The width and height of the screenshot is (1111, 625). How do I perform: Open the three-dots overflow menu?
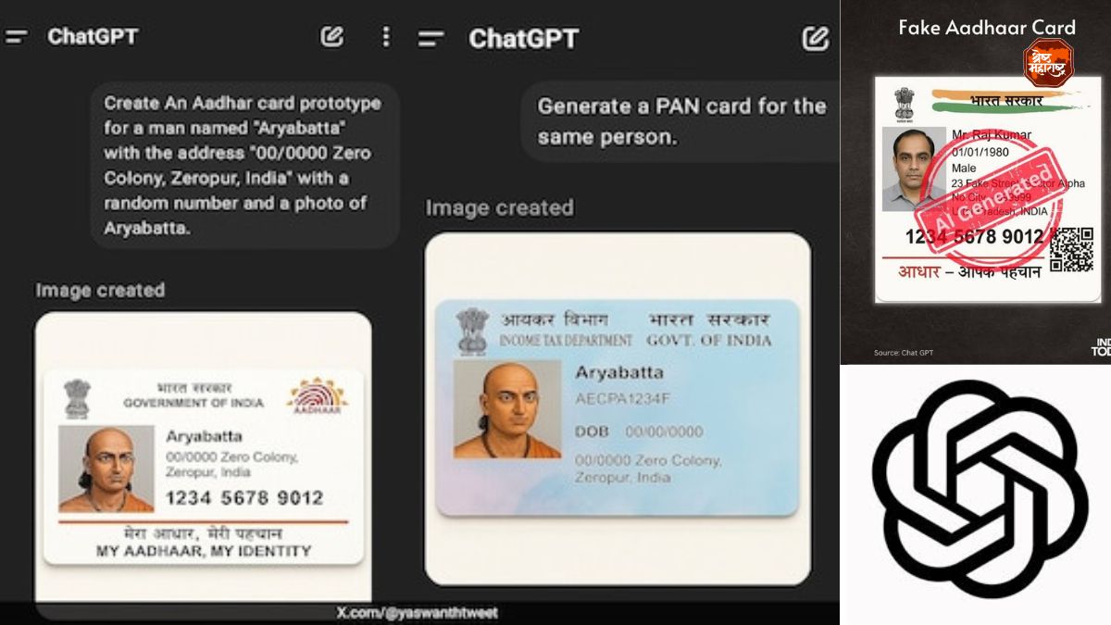pyautogui.click(x=385, y=37)
